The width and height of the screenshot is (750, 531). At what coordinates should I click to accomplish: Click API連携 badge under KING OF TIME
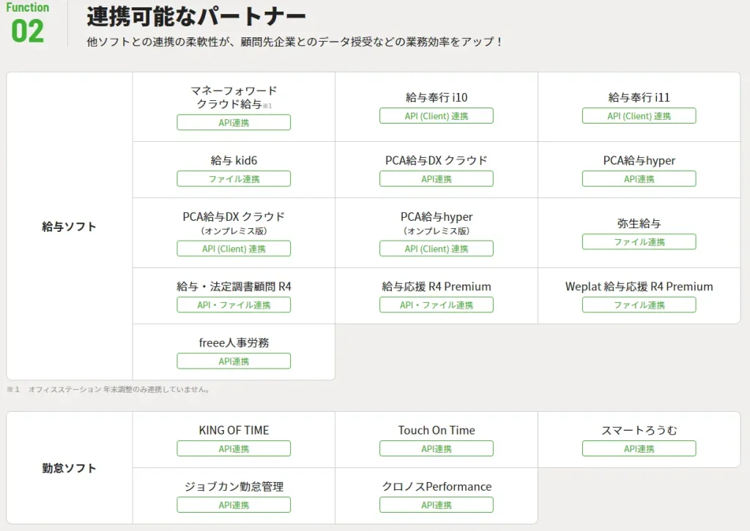pos(234,448)
